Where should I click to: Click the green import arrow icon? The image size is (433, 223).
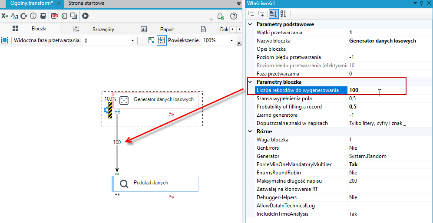(64, 16)
